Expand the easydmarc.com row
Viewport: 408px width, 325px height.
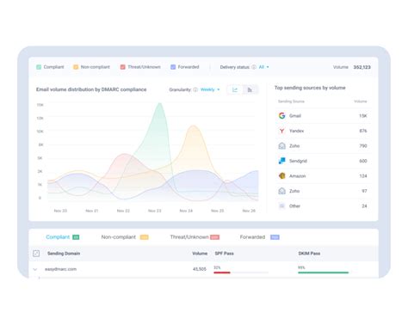point(35,269)
